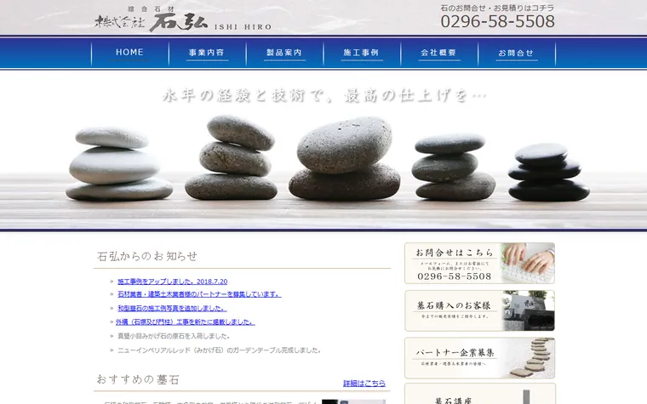Open the 石材業者・建築土木業者様のパートナー募集 news link
The width and height of the screenshot is (647, 404).
(x=199, y=294)
